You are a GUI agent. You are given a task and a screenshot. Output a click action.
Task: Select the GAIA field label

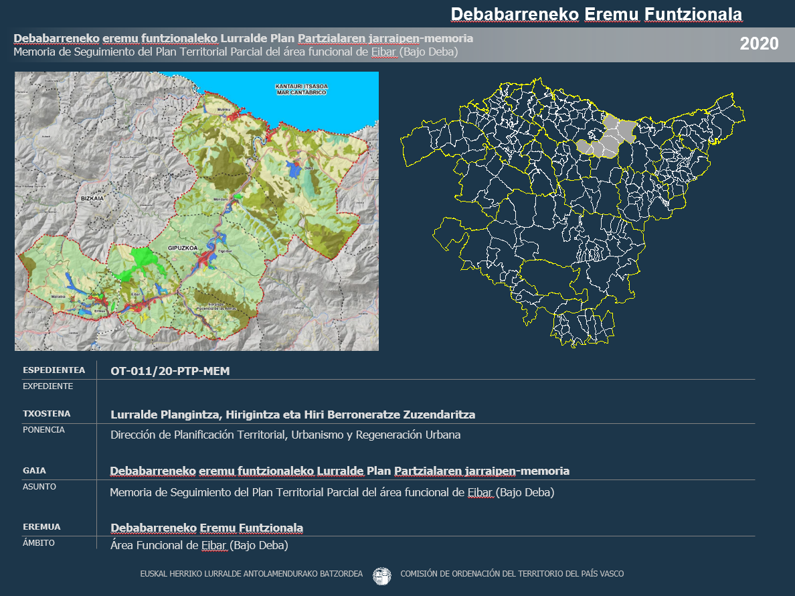pyautogui.click(x=35, y=471)
